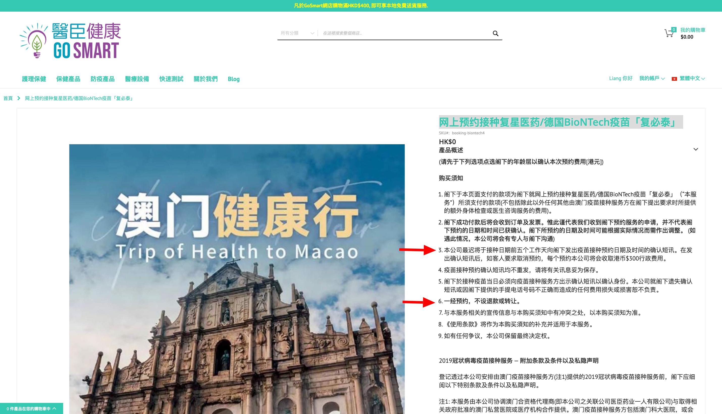The image size is (722, 414).
Task: Click the Hong Kong flag language icon
Action: click(674, 79)
